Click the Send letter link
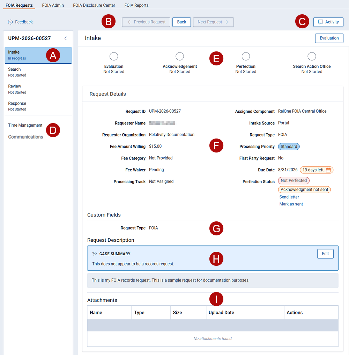The width and height of the screenshot is (349, 355). click(289, 197)
